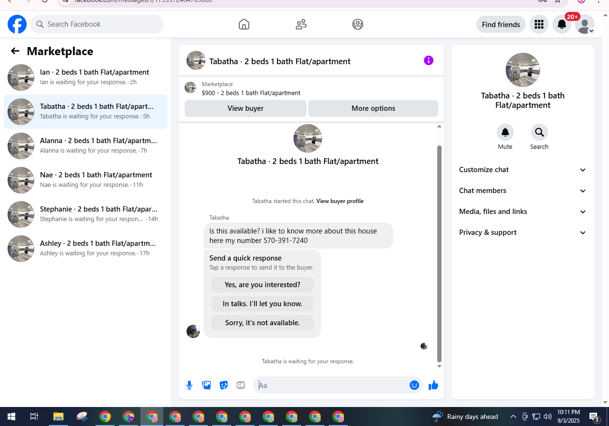
Task: Click the Search Facebook field
Action: coord(97,24)
